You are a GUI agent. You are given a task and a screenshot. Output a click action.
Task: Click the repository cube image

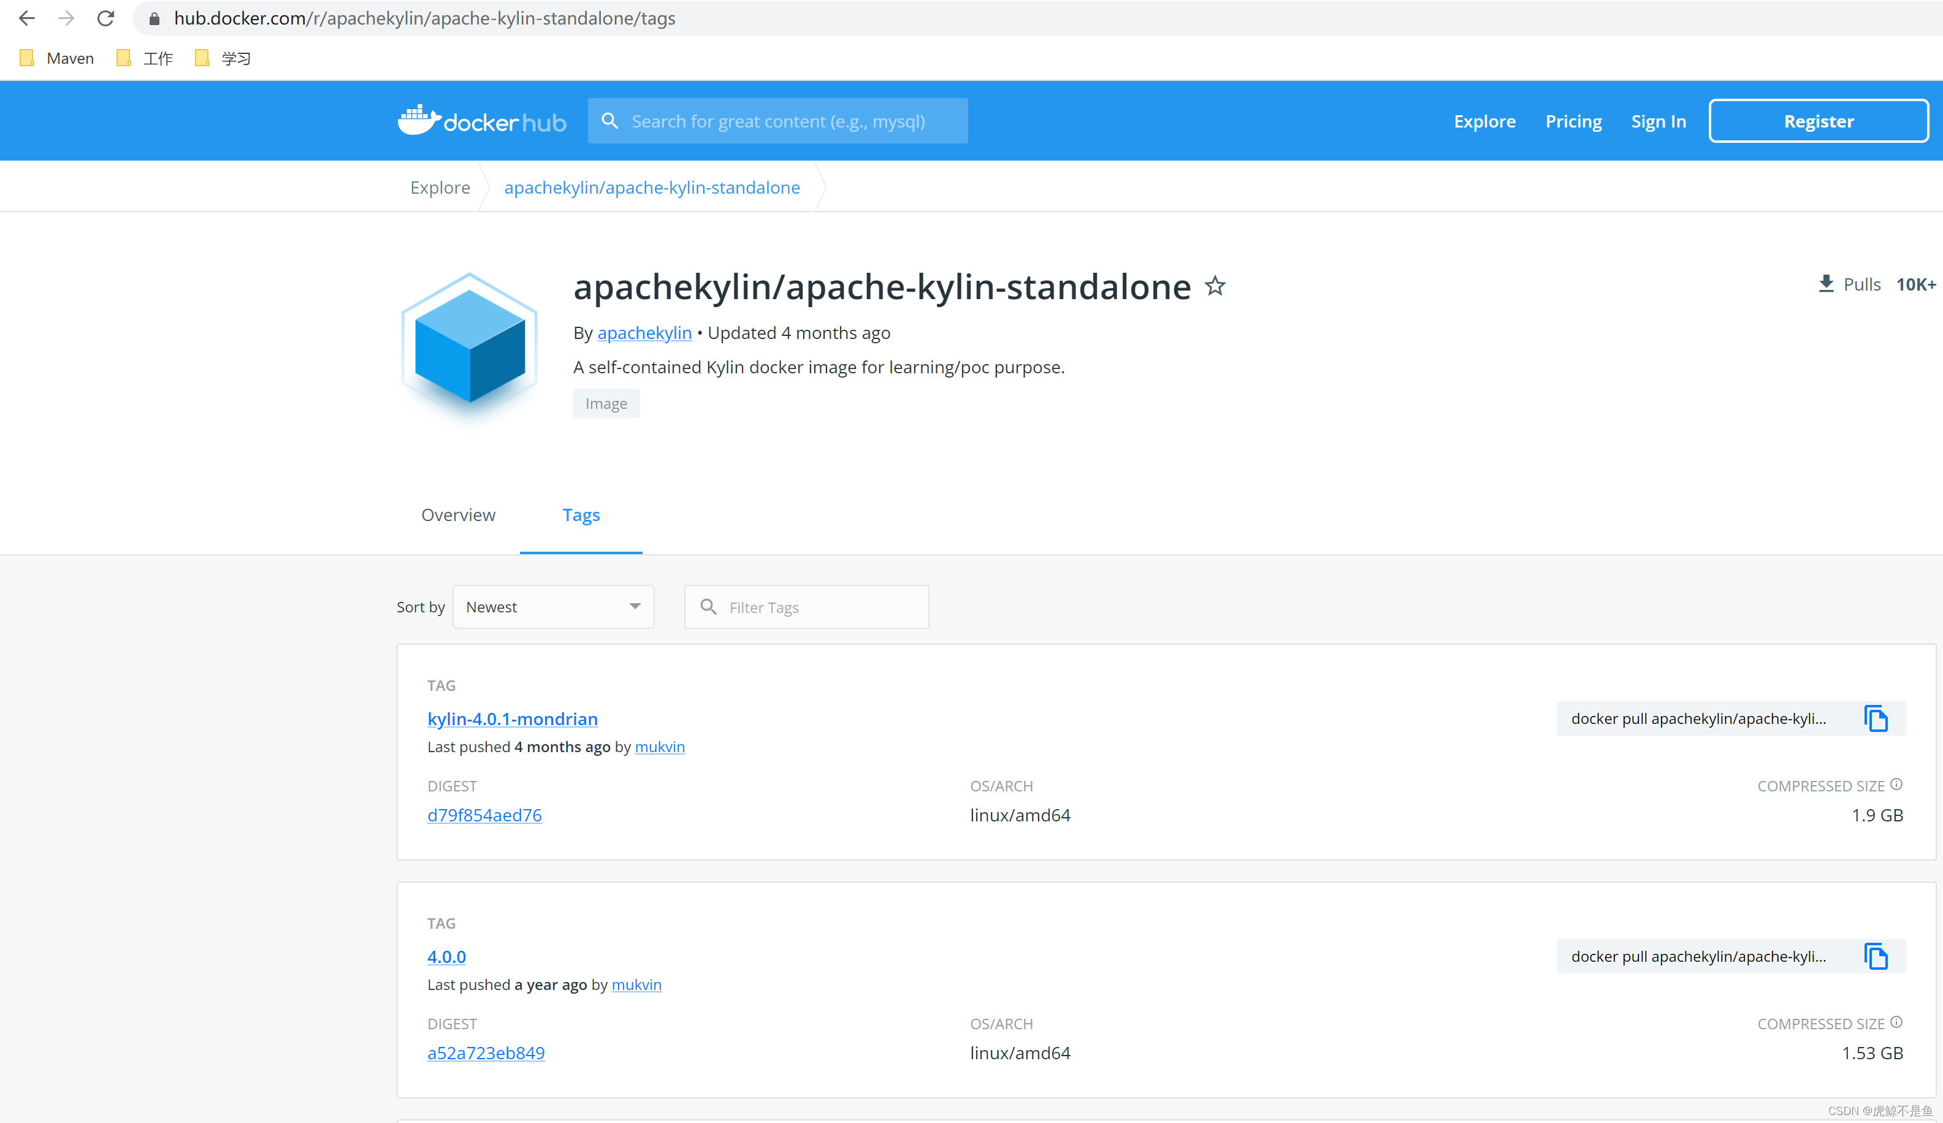click(470, 345)
